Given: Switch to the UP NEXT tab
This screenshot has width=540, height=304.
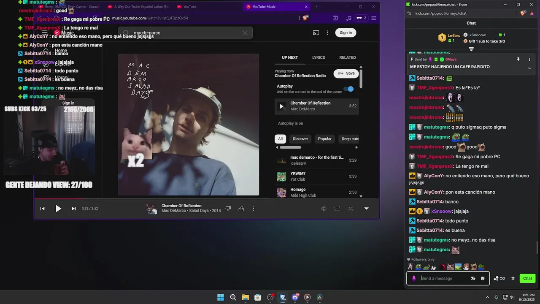Looking at the screenshot, I should point(290,57).
